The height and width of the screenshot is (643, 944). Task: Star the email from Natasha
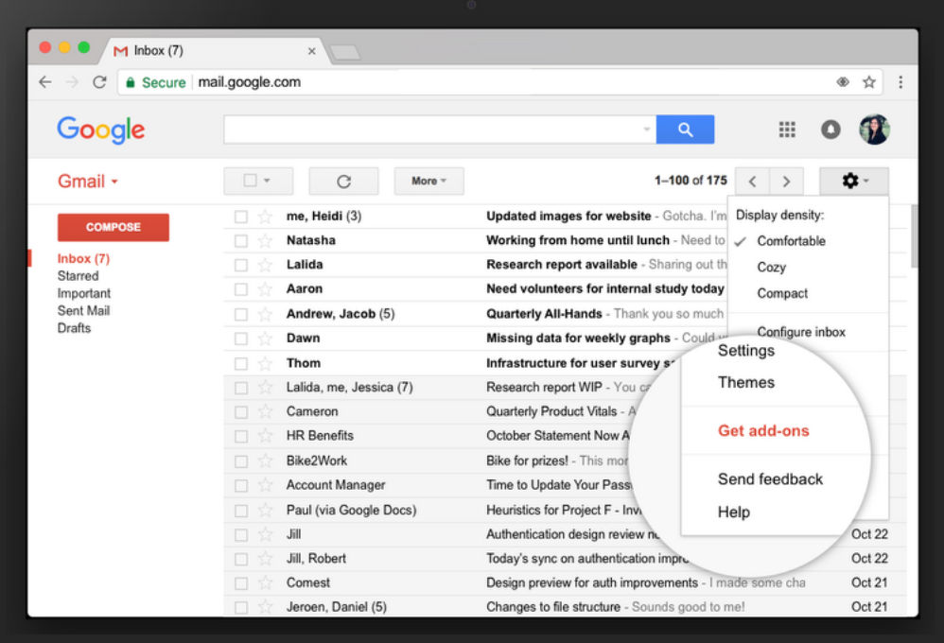click(265, 241)
